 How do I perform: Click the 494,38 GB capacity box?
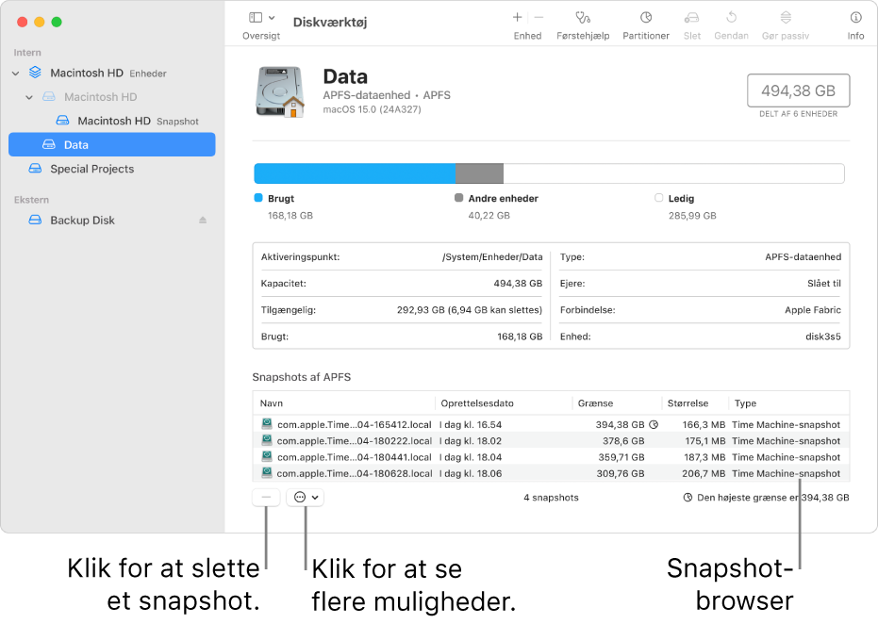click(x=798, y=90)
